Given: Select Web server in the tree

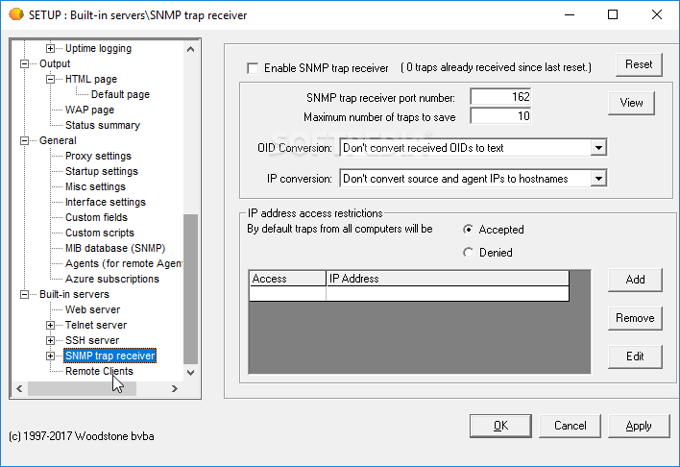Looking at the screenshot, I should 92,309.
